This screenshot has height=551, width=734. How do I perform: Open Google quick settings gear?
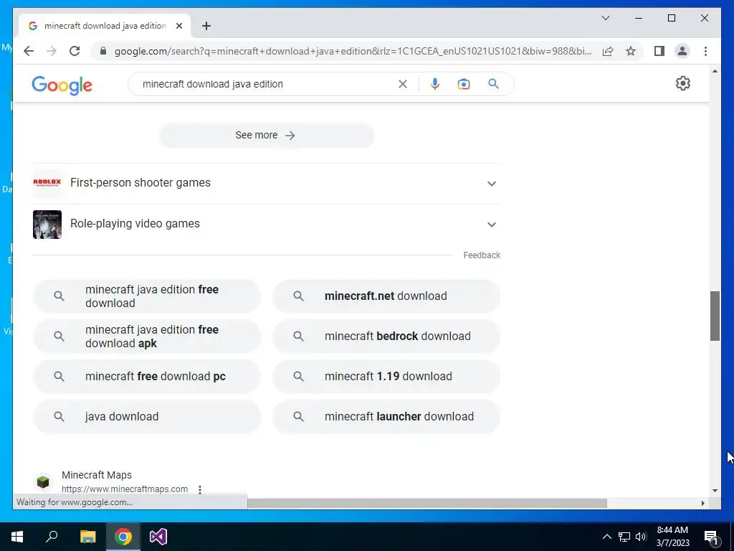coord(683,83)
